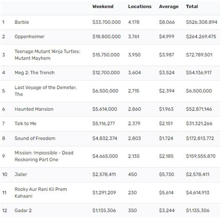
Task: Click Gadar 2 average $3,244
Action: (x=166, y=211)
